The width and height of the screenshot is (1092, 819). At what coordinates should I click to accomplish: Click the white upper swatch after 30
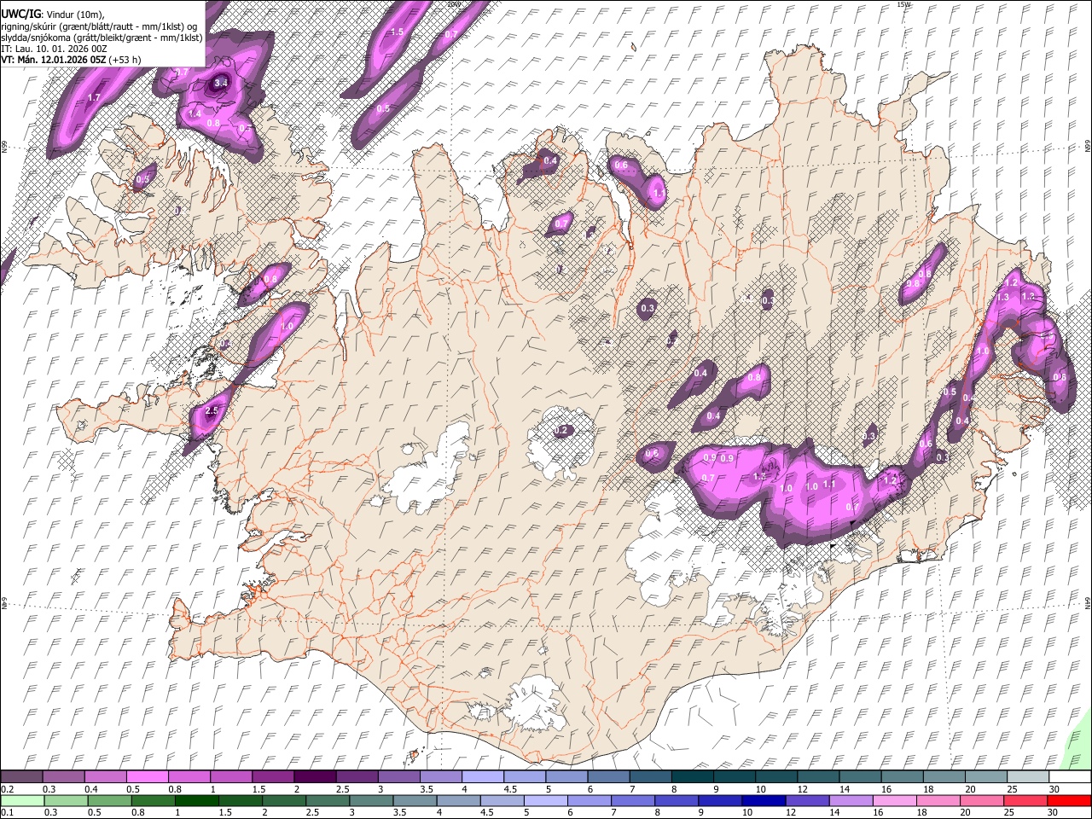1068,776
